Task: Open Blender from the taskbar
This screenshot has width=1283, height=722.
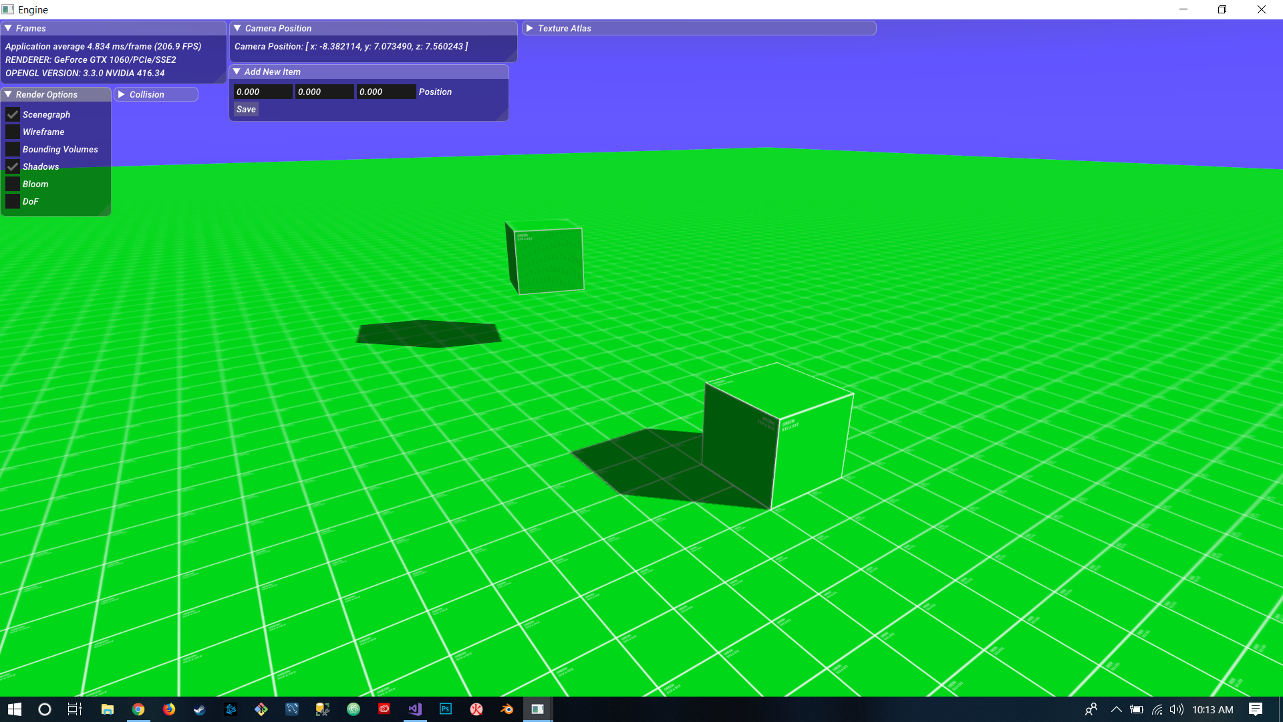Action: coord(507,709)
